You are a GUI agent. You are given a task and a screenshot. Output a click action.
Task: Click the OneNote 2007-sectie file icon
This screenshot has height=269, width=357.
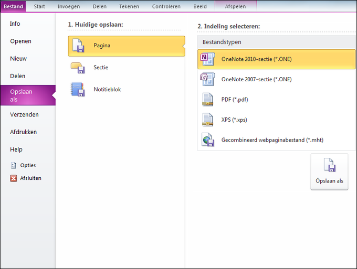click(x=208, y=79)
